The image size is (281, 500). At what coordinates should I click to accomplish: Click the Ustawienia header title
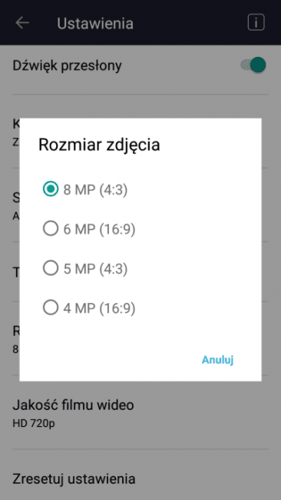(x=95, y=23)
